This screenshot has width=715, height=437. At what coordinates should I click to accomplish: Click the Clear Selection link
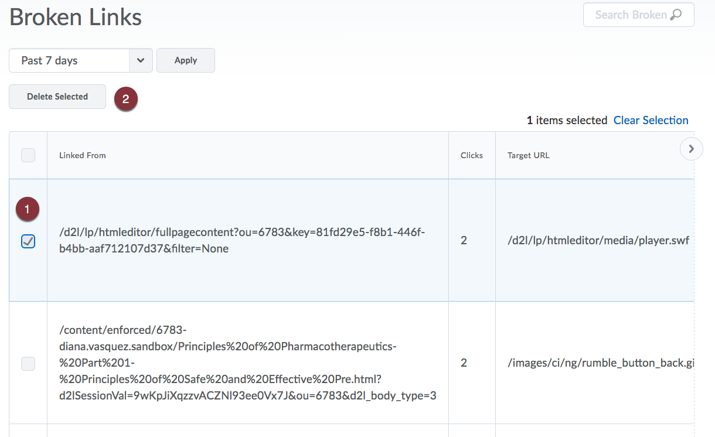651,120
